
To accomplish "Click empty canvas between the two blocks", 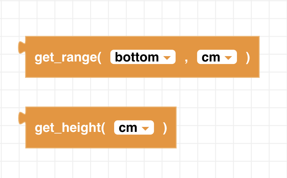I will coord(107,92).
